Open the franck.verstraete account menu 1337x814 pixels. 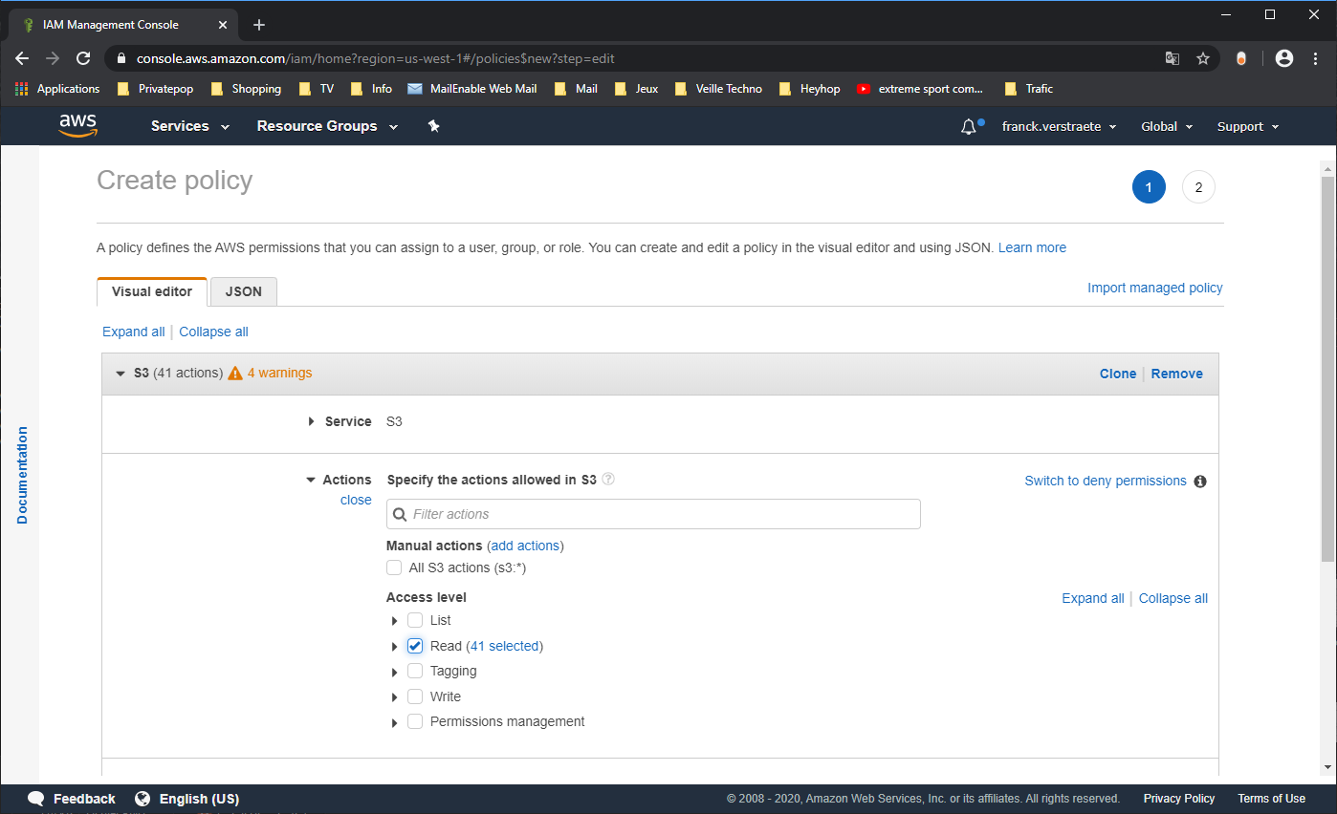(x=1059, y=126)
